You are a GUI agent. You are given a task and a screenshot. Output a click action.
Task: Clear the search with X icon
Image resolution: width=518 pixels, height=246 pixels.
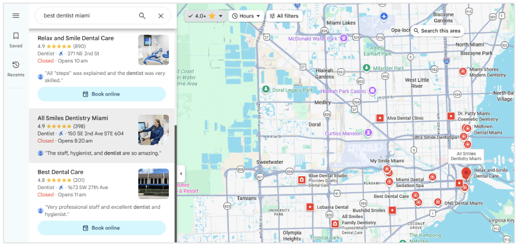click(x=161, y=16)
